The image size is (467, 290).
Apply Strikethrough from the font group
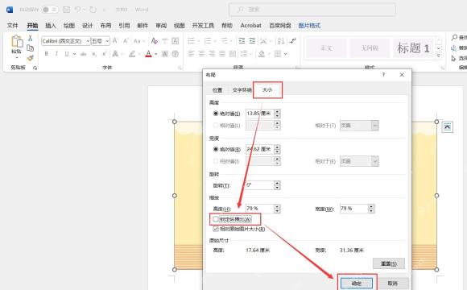tap(84, 54)
